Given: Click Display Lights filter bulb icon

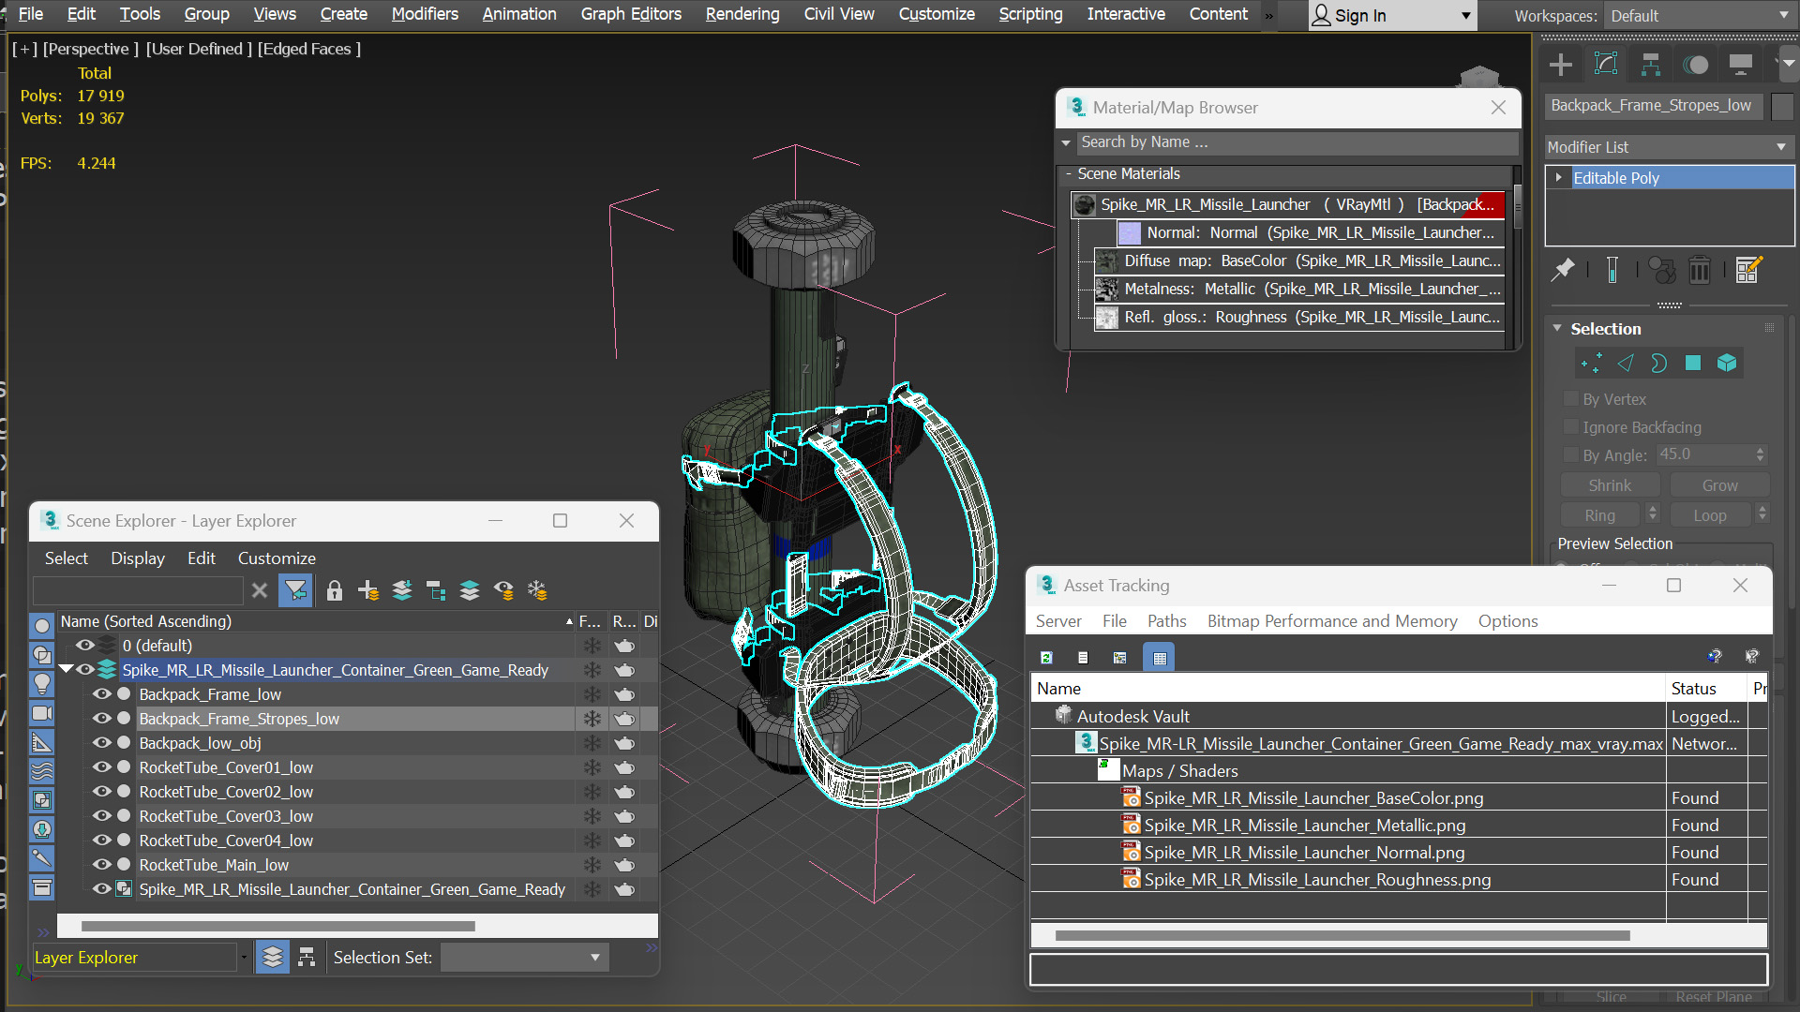Looking at the screenshot, I should pos(42,684).
